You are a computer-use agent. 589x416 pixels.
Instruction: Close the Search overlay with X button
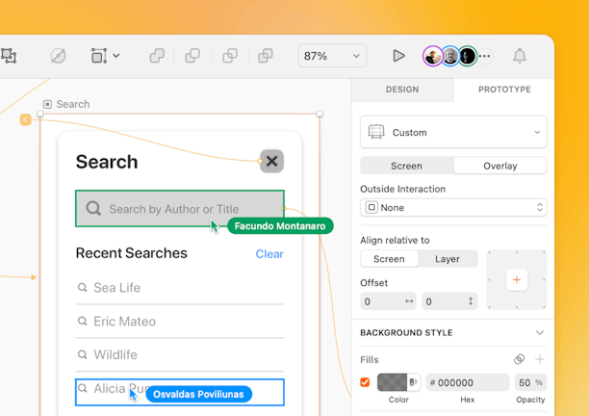271,161
